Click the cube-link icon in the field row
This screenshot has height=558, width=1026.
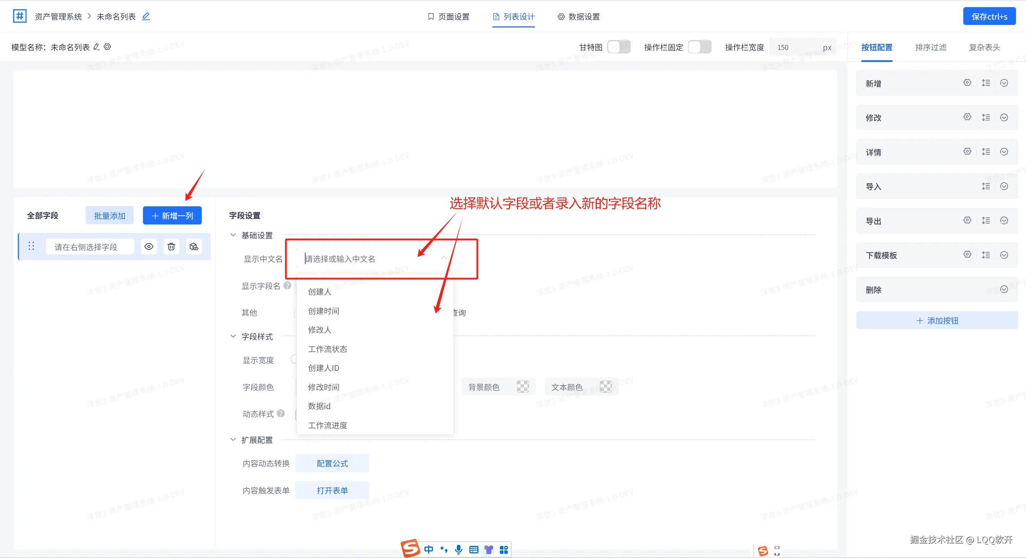[194, 247]
